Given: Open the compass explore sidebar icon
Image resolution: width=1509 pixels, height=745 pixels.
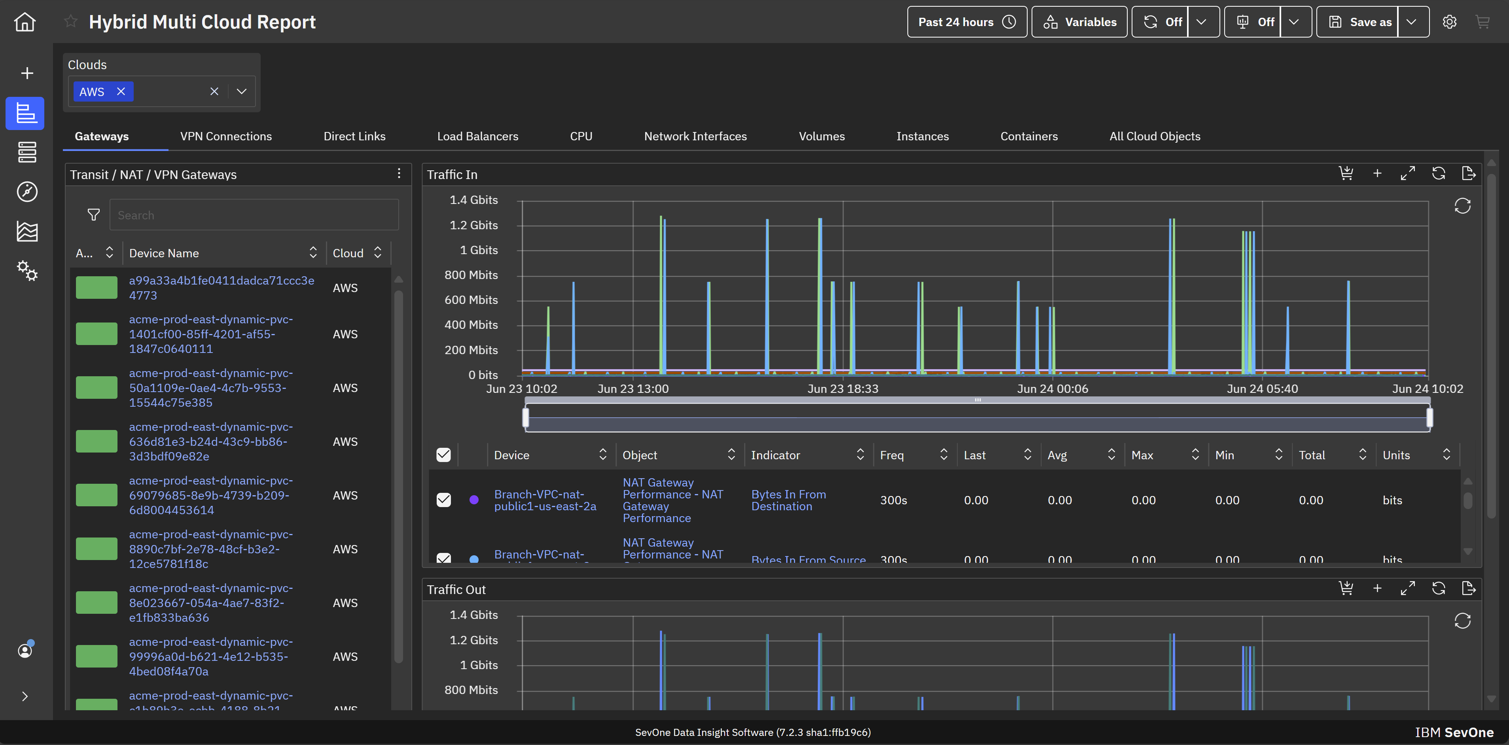Looking at the screenshot, I should (x=27, y=191).
